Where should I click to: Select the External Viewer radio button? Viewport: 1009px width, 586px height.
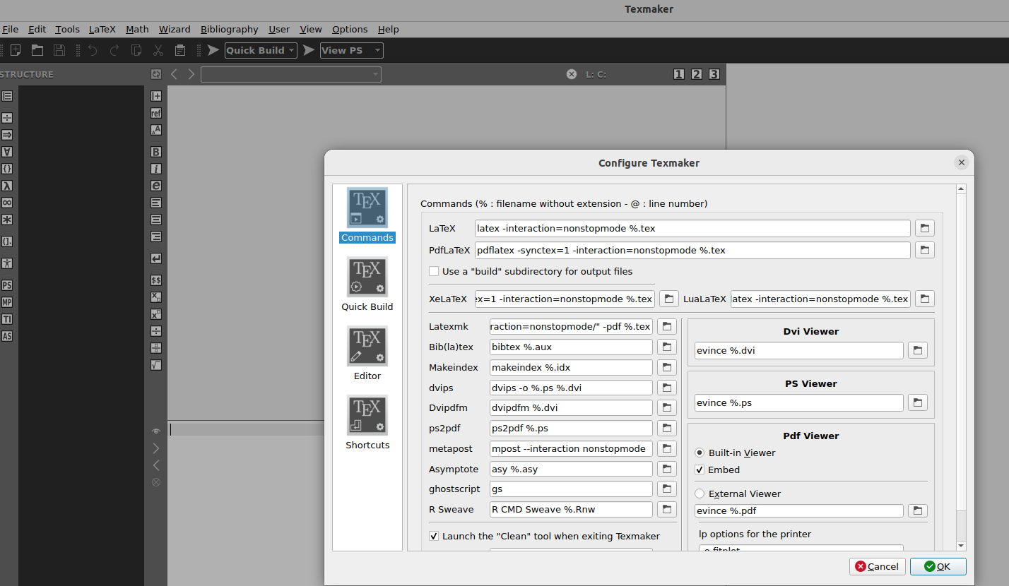pos(700,494)
